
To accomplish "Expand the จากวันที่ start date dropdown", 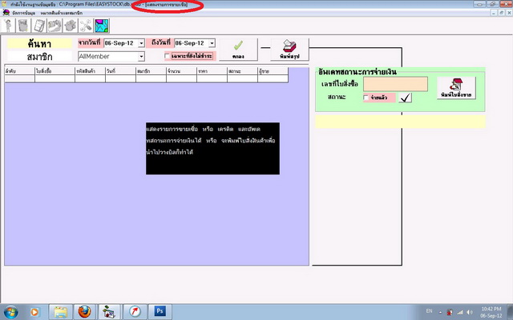I will pyautogui.click(x=141, y=42).
